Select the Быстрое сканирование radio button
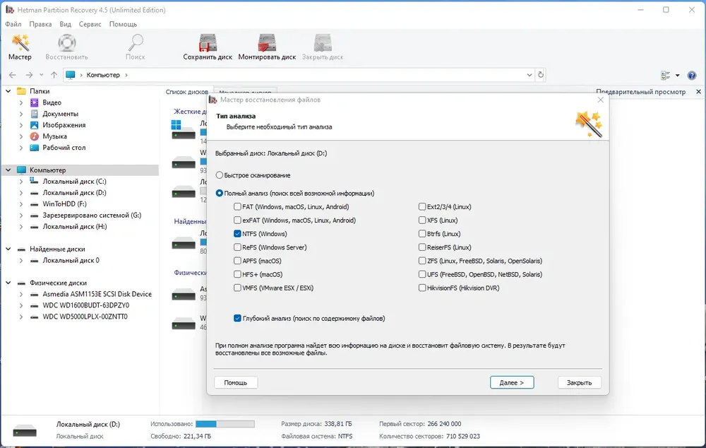706x448 pixels. [x=220, y=175]
